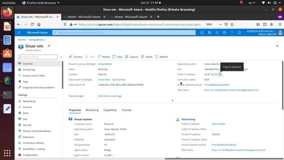Refresh the VM overview
The height and width of the screenshot is (160, 284).
[162, 57]
